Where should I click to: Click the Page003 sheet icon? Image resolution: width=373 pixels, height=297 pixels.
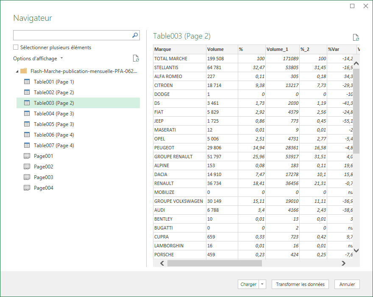click(x=27, y=177)
